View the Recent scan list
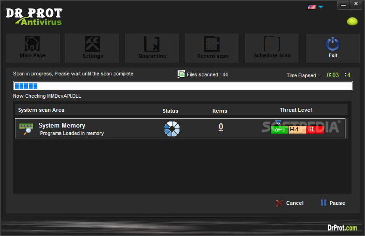Image resolution: width=365 pixels, height=236 pixels. click(212, 48)
